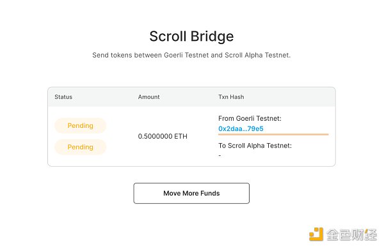The image size is (384, 248).
Task: Click the dash placeholder under Scroll Alpha Testnet
Action: [x=220, y=155]
